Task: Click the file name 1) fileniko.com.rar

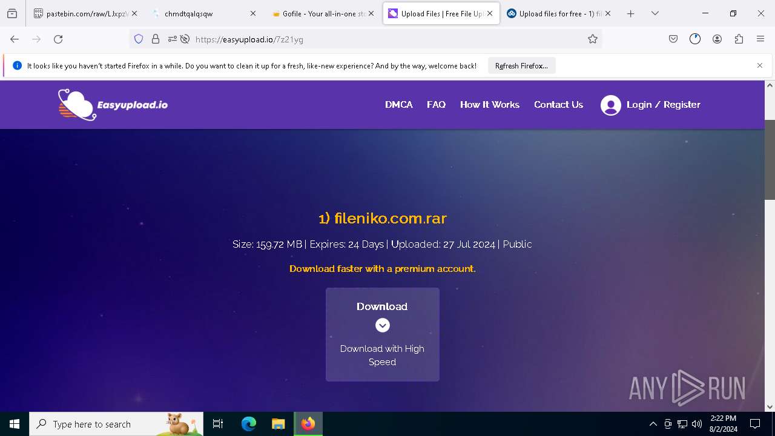Action: 383,218
